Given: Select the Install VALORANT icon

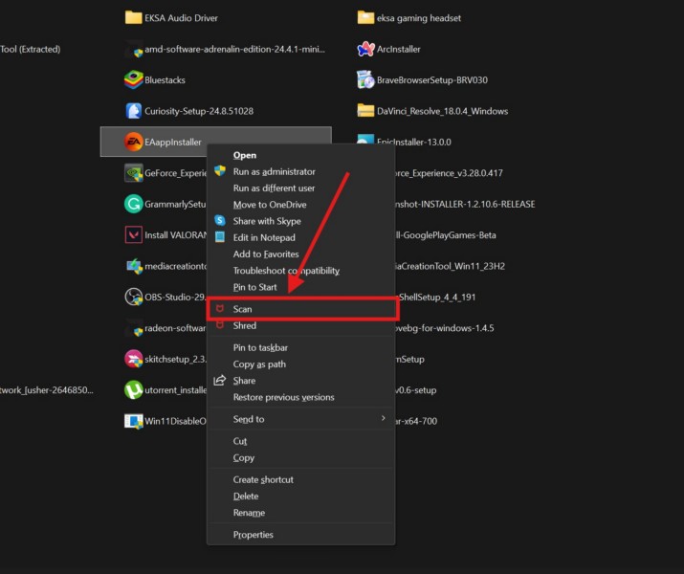Looking at the screenshot, I should [134, 234].
